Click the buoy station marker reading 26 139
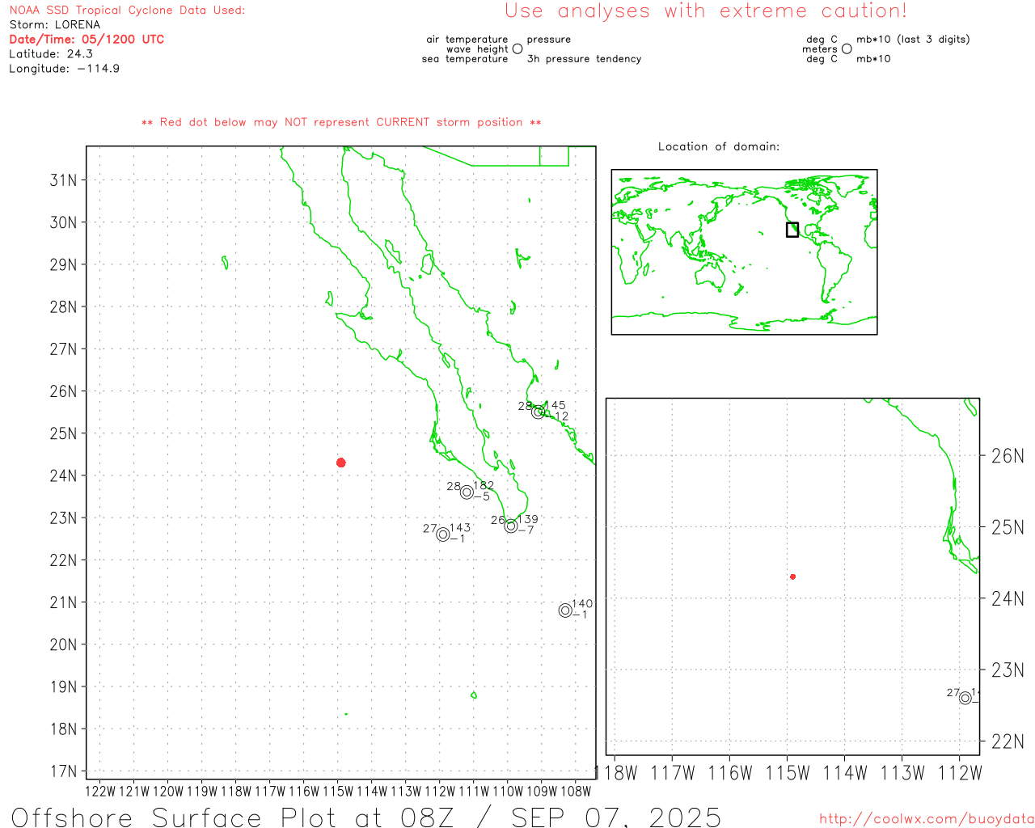Viewport: 1035px width, 828px height. click(511, 526)
